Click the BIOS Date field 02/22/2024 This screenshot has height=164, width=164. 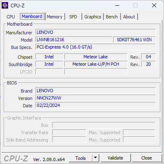(x=96, y=105)
